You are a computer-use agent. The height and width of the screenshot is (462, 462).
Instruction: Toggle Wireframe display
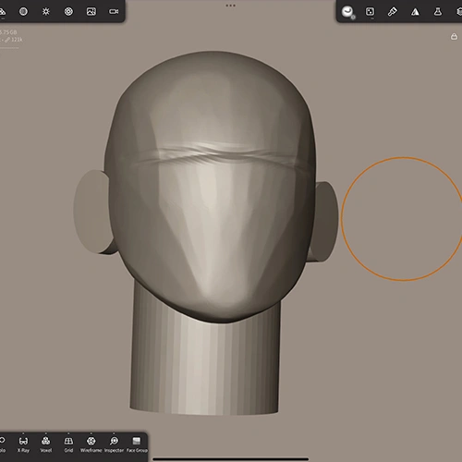coord(91,444)
